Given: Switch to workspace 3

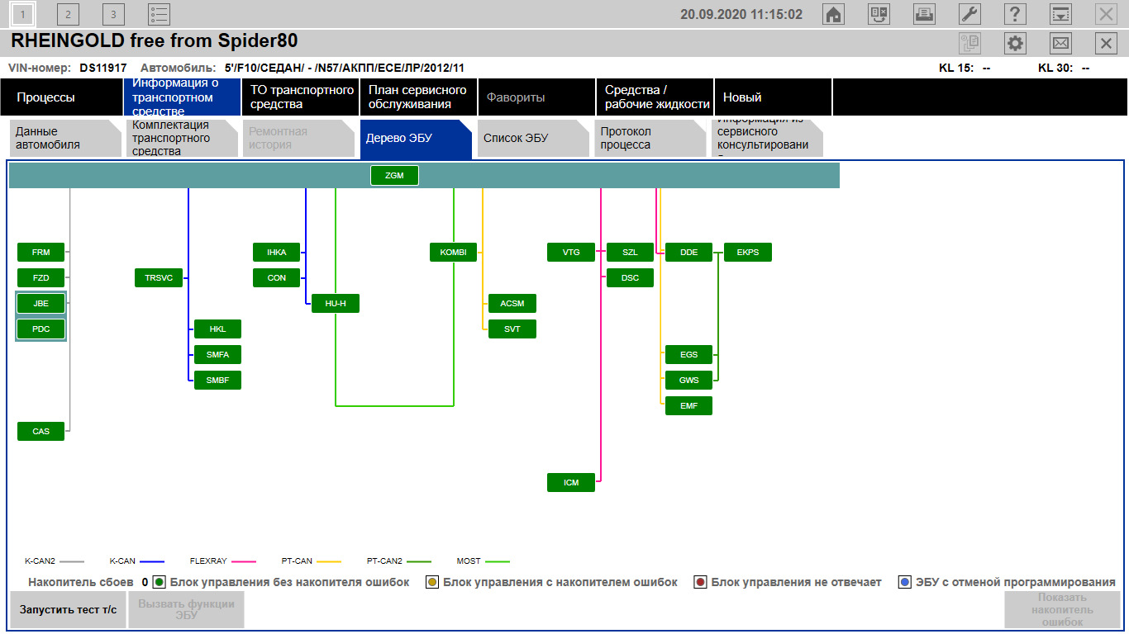Looking at the screenshot, I should point(113,14).
